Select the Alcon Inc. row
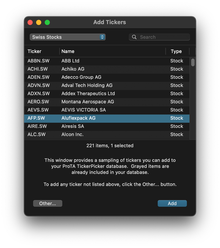 coord(106,135)
